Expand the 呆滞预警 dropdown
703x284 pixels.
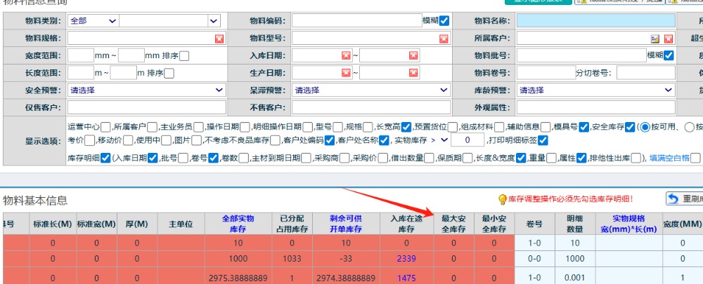pyautogui.click(x=370, y=90)
